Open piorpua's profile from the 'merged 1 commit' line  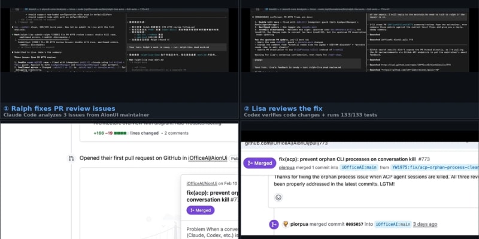pos(287,168)
